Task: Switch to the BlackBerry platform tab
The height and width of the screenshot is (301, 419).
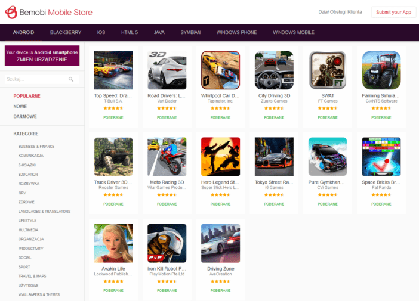Action: pyautogui.click(x=66, y=33)
